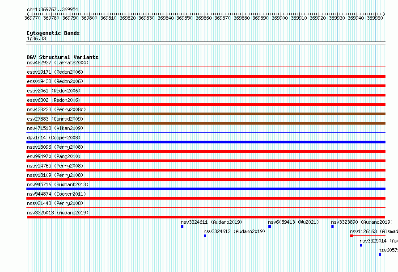Select red marker for nsv1126163

point(351,236)
